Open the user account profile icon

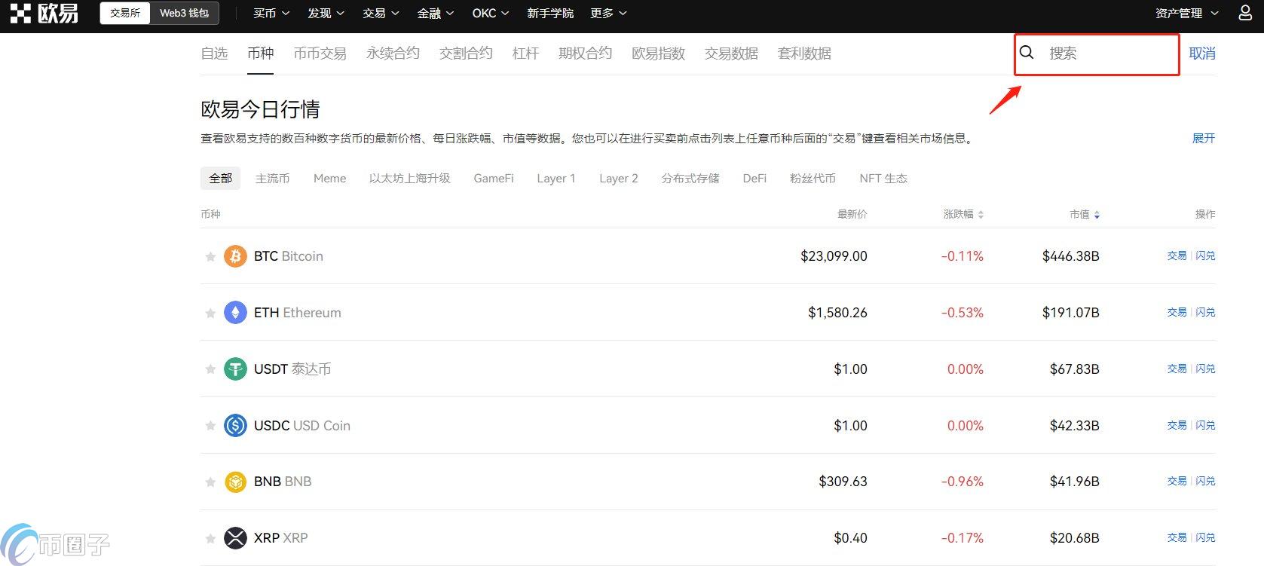coord(1245,14)
